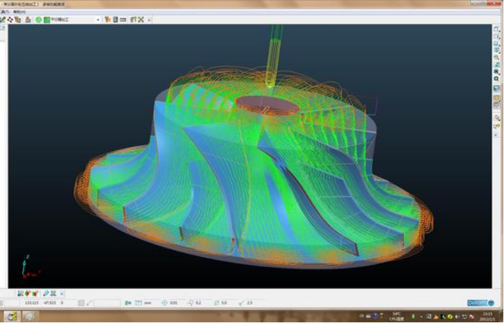Toggle the blue cube block display
The height and width of the screenshot is (323, 504).
point(496,89)
